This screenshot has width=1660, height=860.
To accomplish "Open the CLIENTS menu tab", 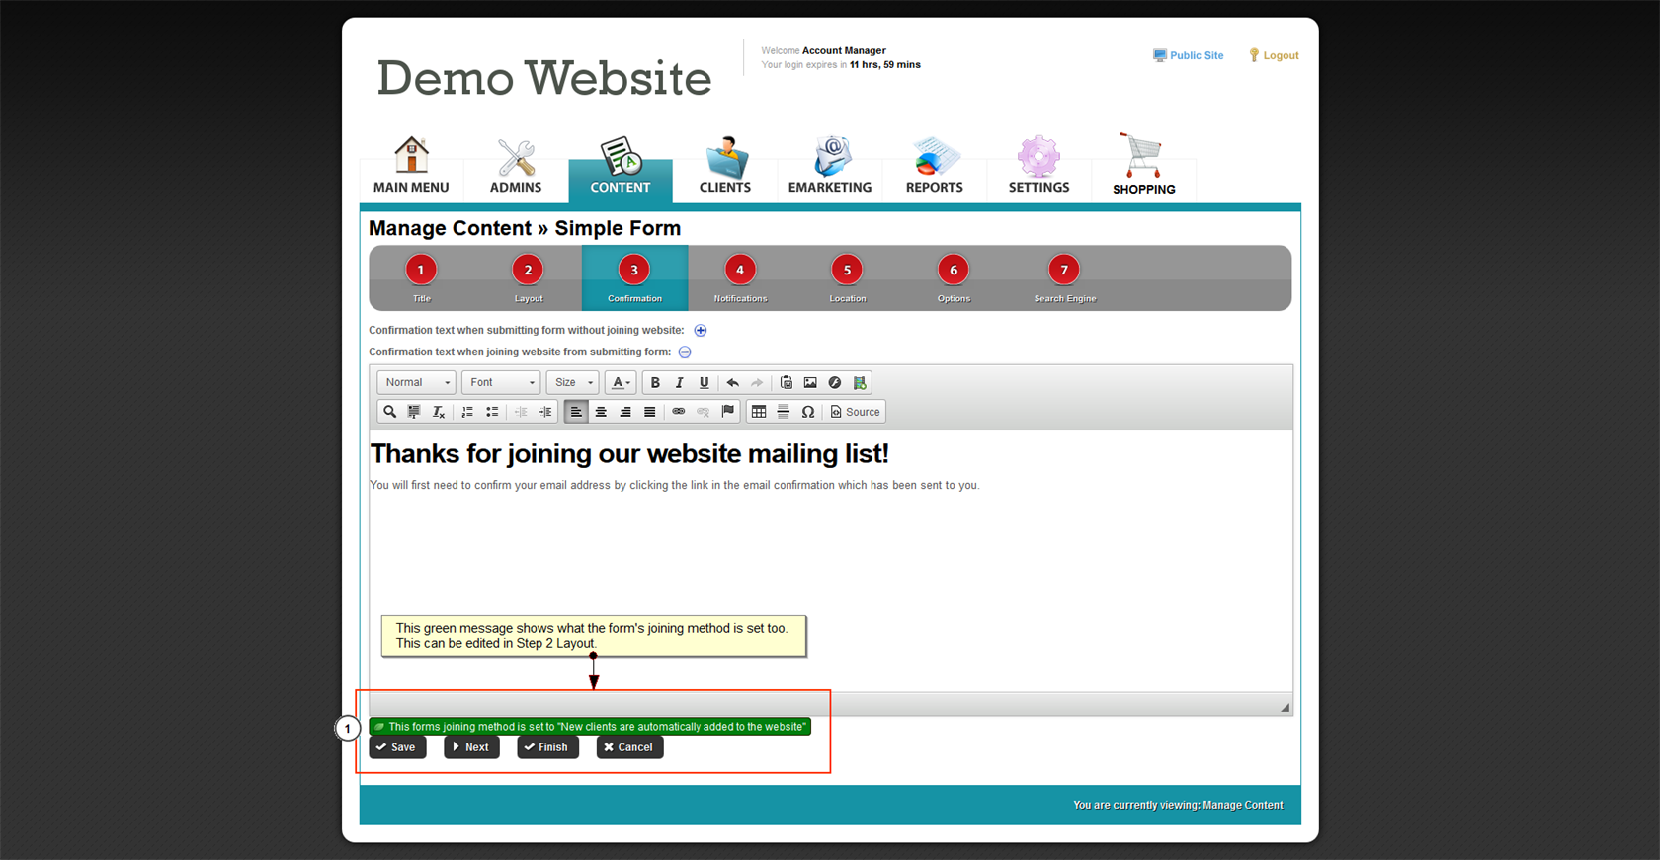I will pyautogui.click(x=725, y=166).
